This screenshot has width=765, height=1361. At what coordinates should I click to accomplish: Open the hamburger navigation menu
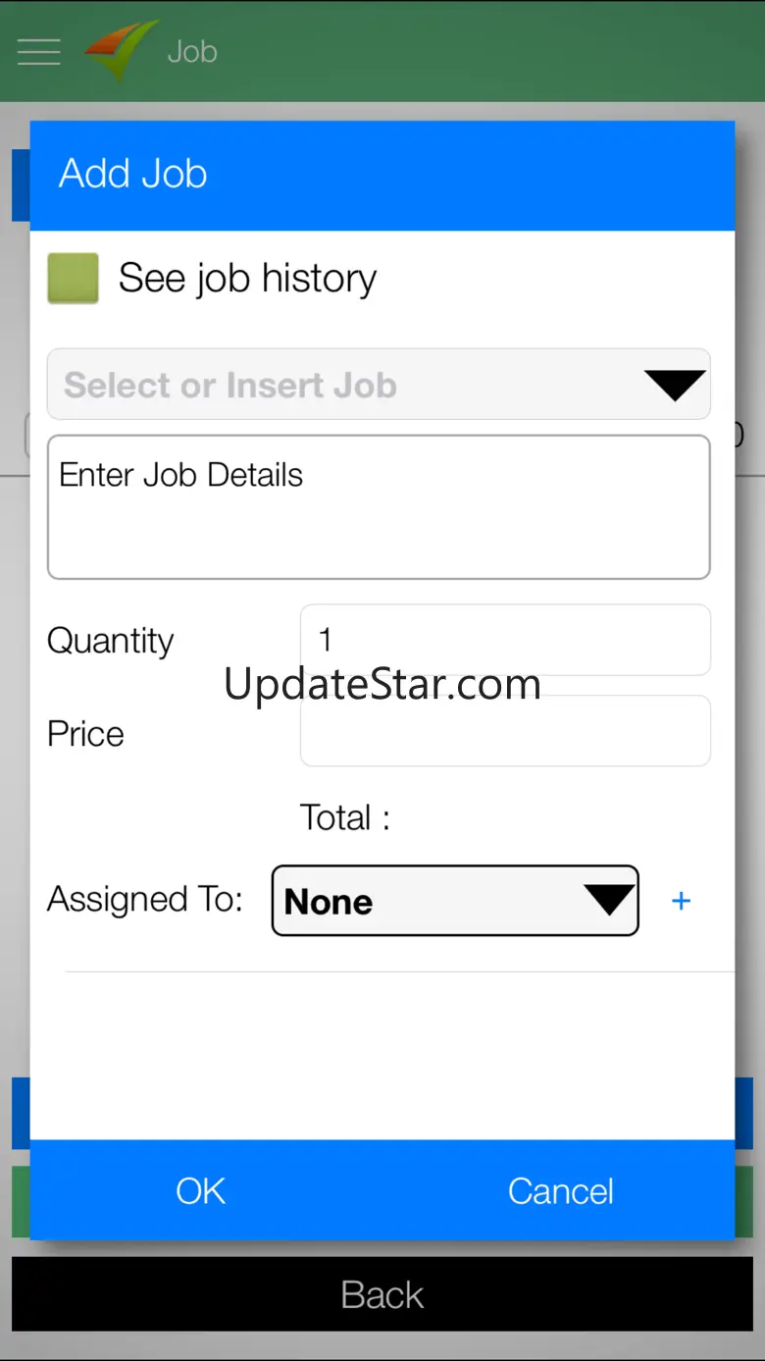click(39, 51)
